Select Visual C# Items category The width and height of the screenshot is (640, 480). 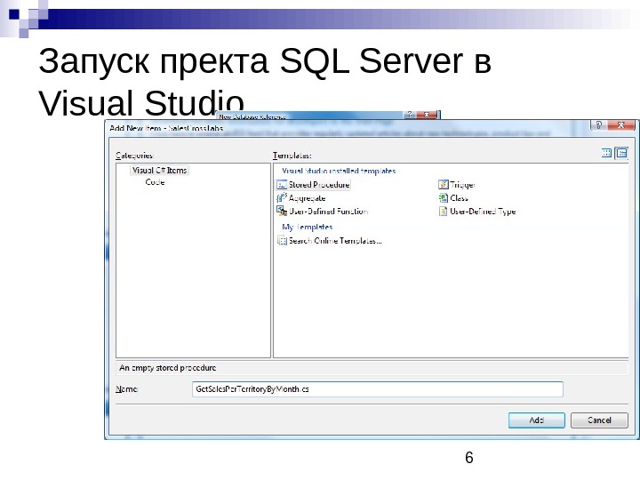(x=159, y=170)
